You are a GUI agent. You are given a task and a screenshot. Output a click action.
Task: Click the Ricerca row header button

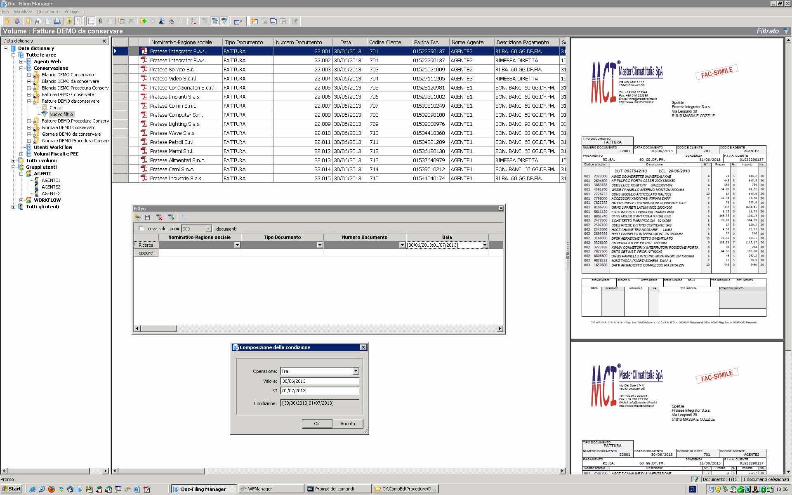tap(146, 245)
